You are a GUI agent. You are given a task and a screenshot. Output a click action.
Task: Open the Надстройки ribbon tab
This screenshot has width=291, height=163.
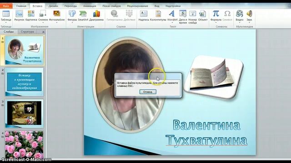(173, 6)
